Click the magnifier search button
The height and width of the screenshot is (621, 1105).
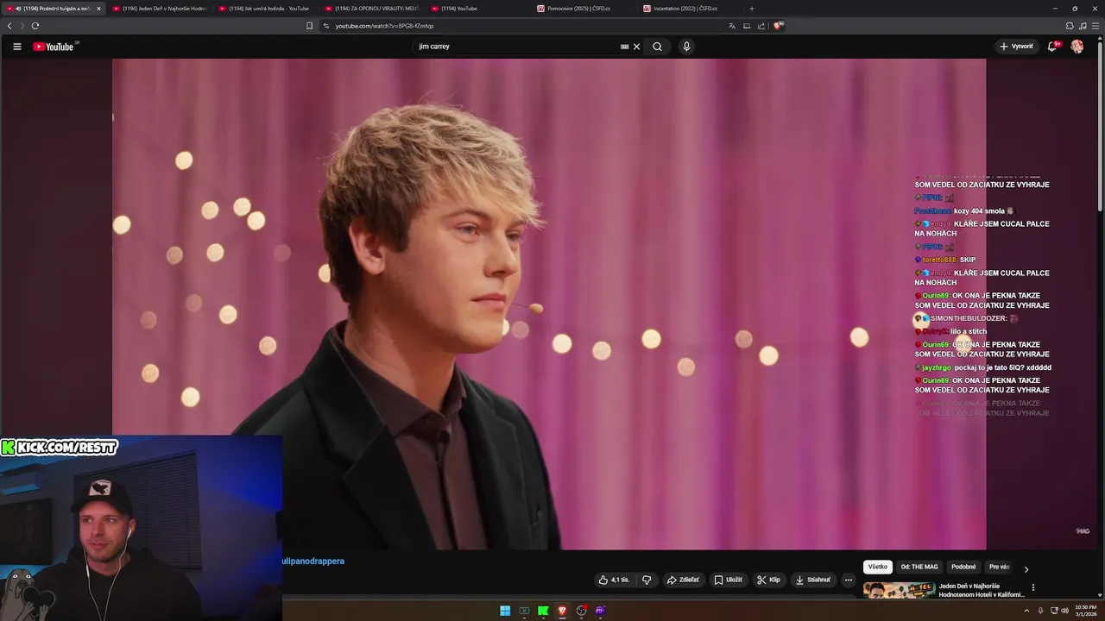[x=657, y=47]
